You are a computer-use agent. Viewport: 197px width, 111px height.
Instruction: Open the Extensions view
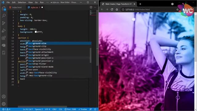tap(4, 38)
